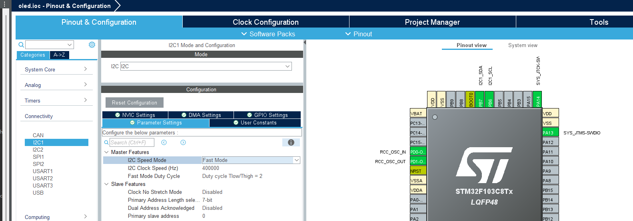Select I2C2 peripheral in list
This screenshot has height=221, width=633.
[38, 150]
